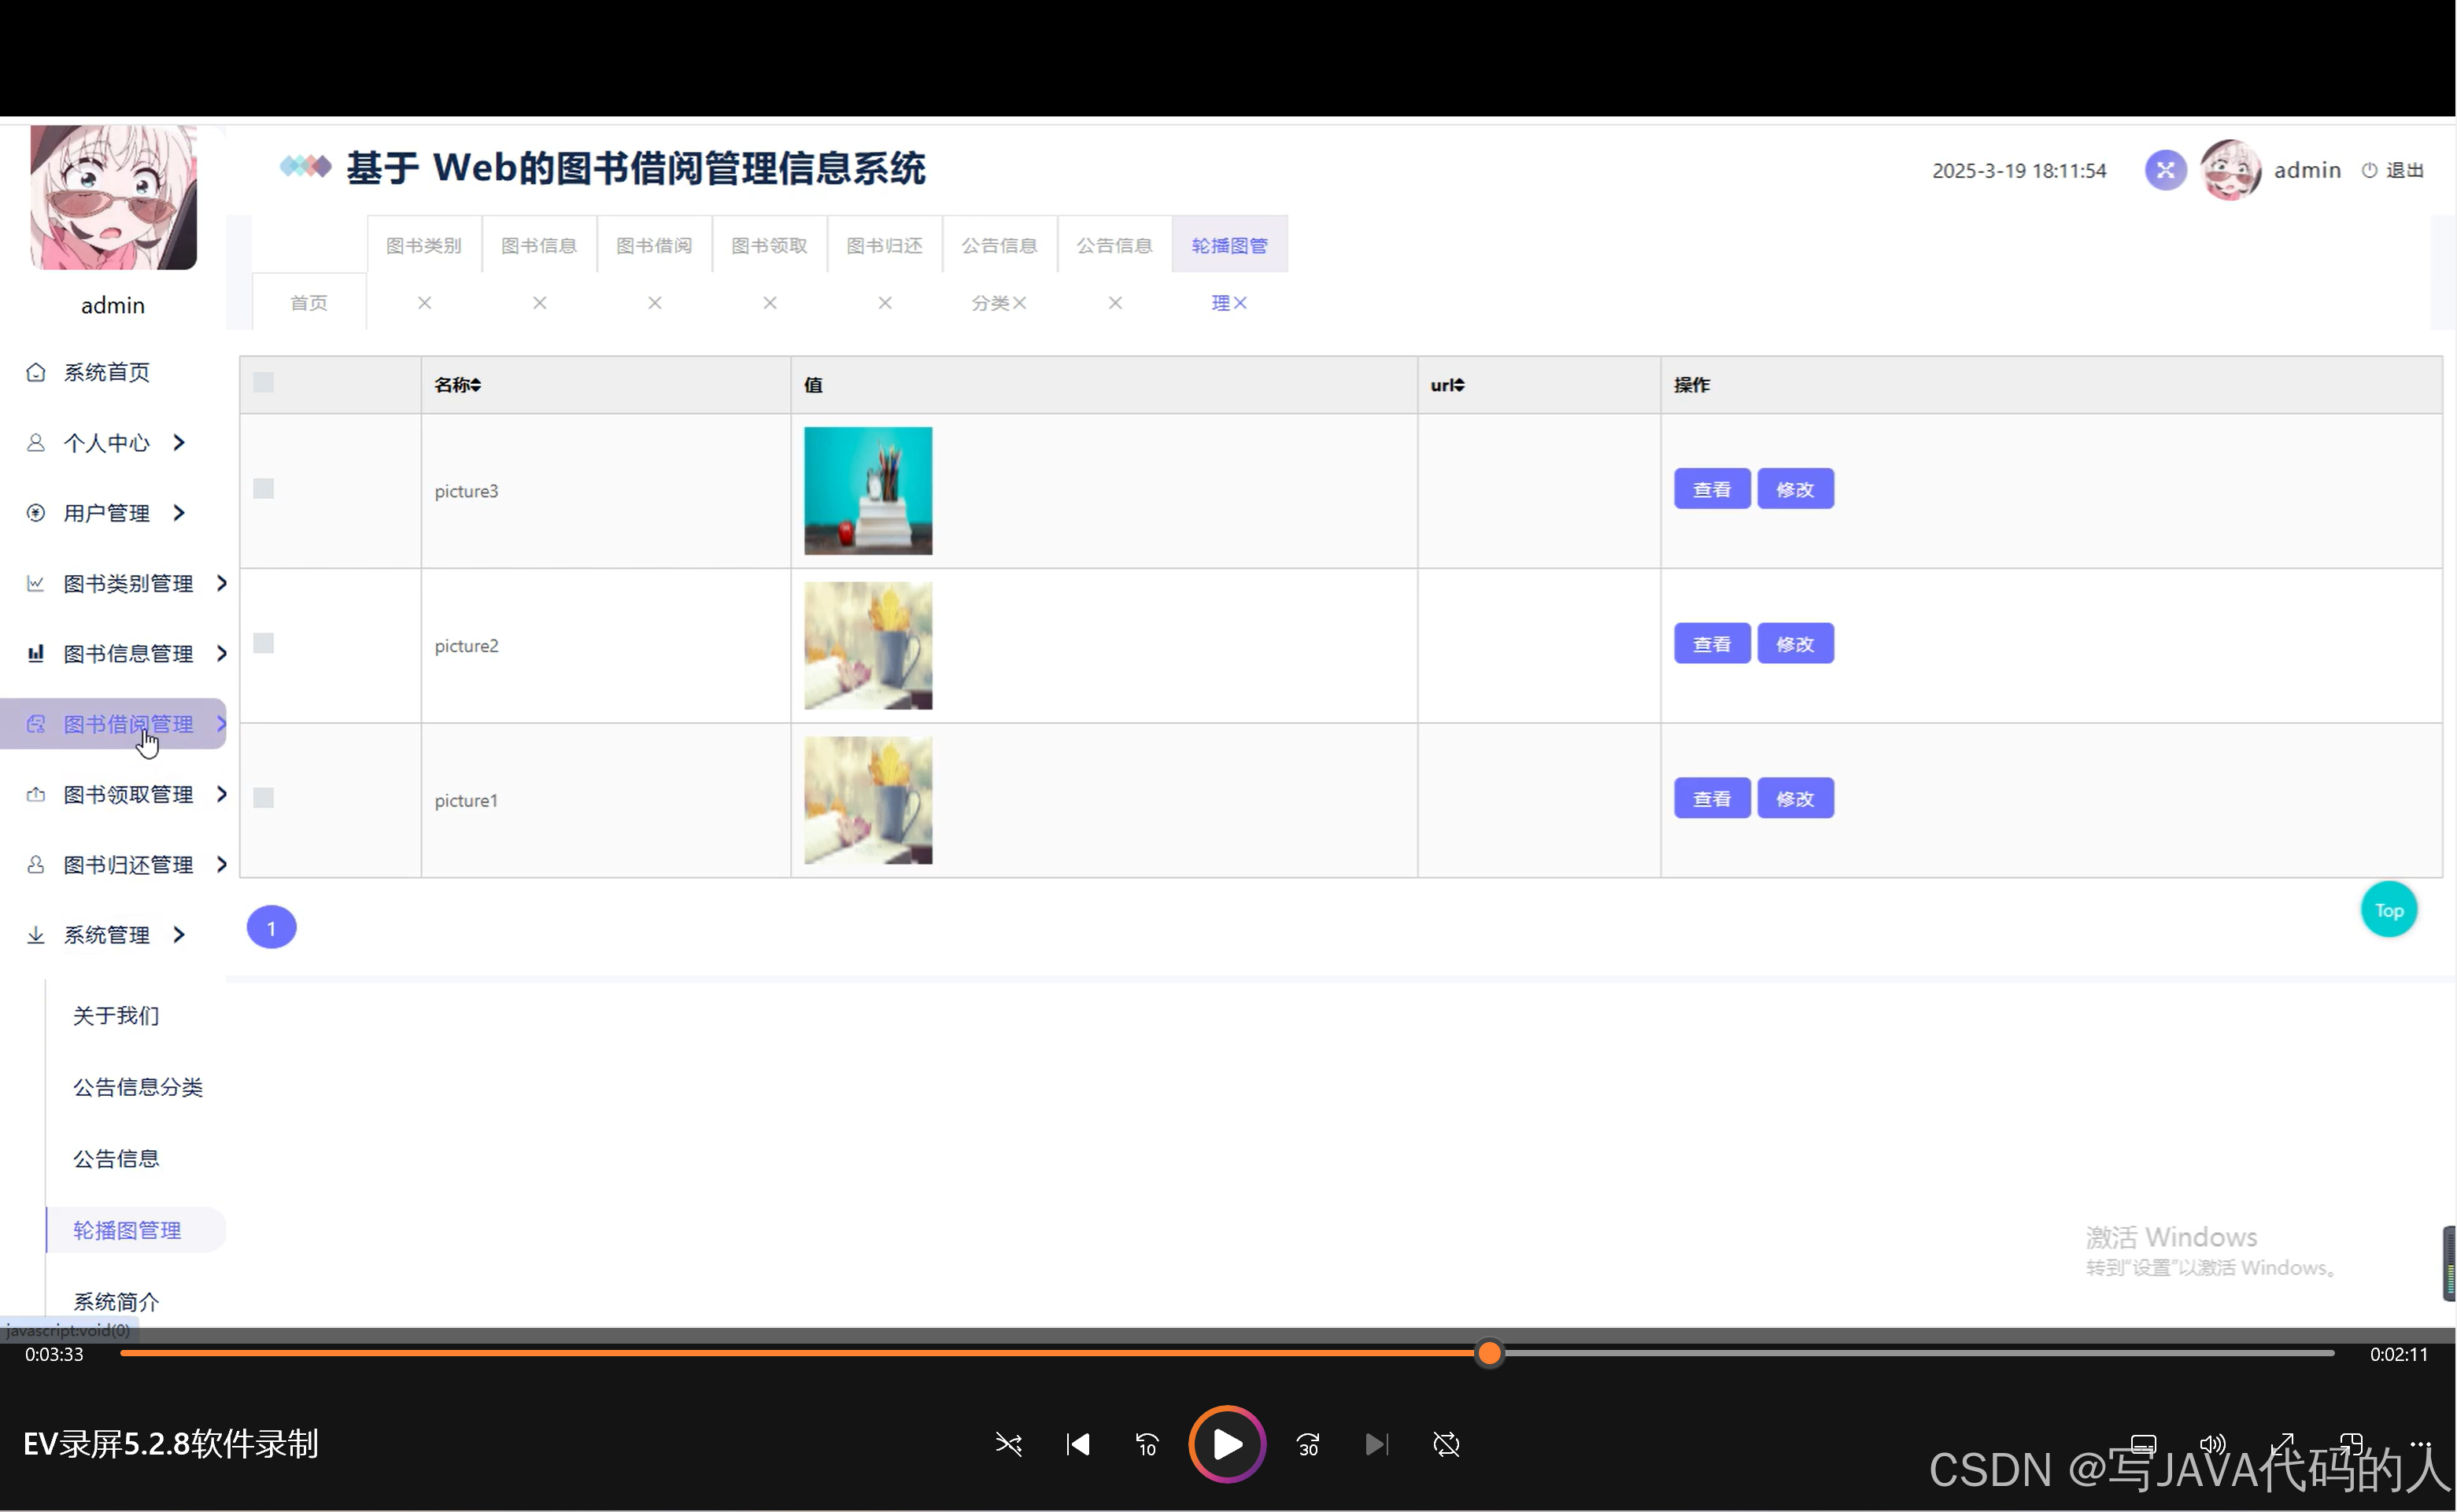Expand the 用户管理 sidebar menu
Screen dimensions: 2457x1512
pyautogui.click(x=107, y=513)
